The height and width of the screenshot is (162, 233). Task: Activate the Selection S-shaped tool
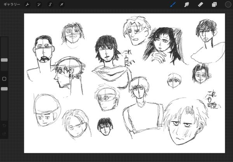pos(50,5)
